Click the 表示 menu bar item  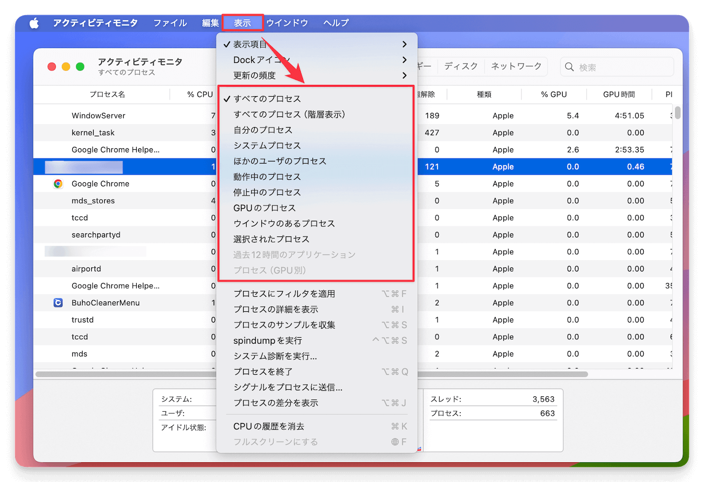point(243,23)
